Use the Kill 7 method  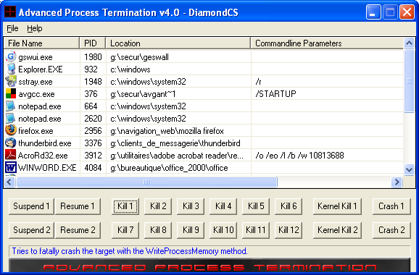[x=125, y=230]
